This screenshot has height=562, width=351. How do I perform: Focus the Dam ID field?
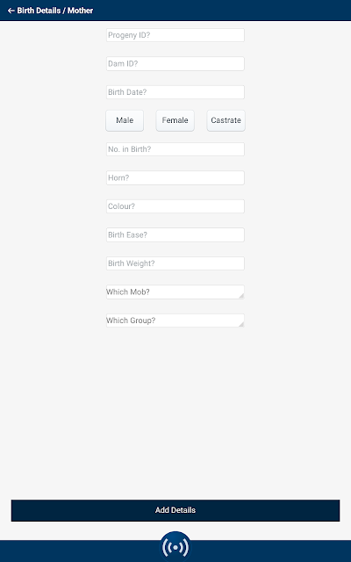tap(175, 63)
